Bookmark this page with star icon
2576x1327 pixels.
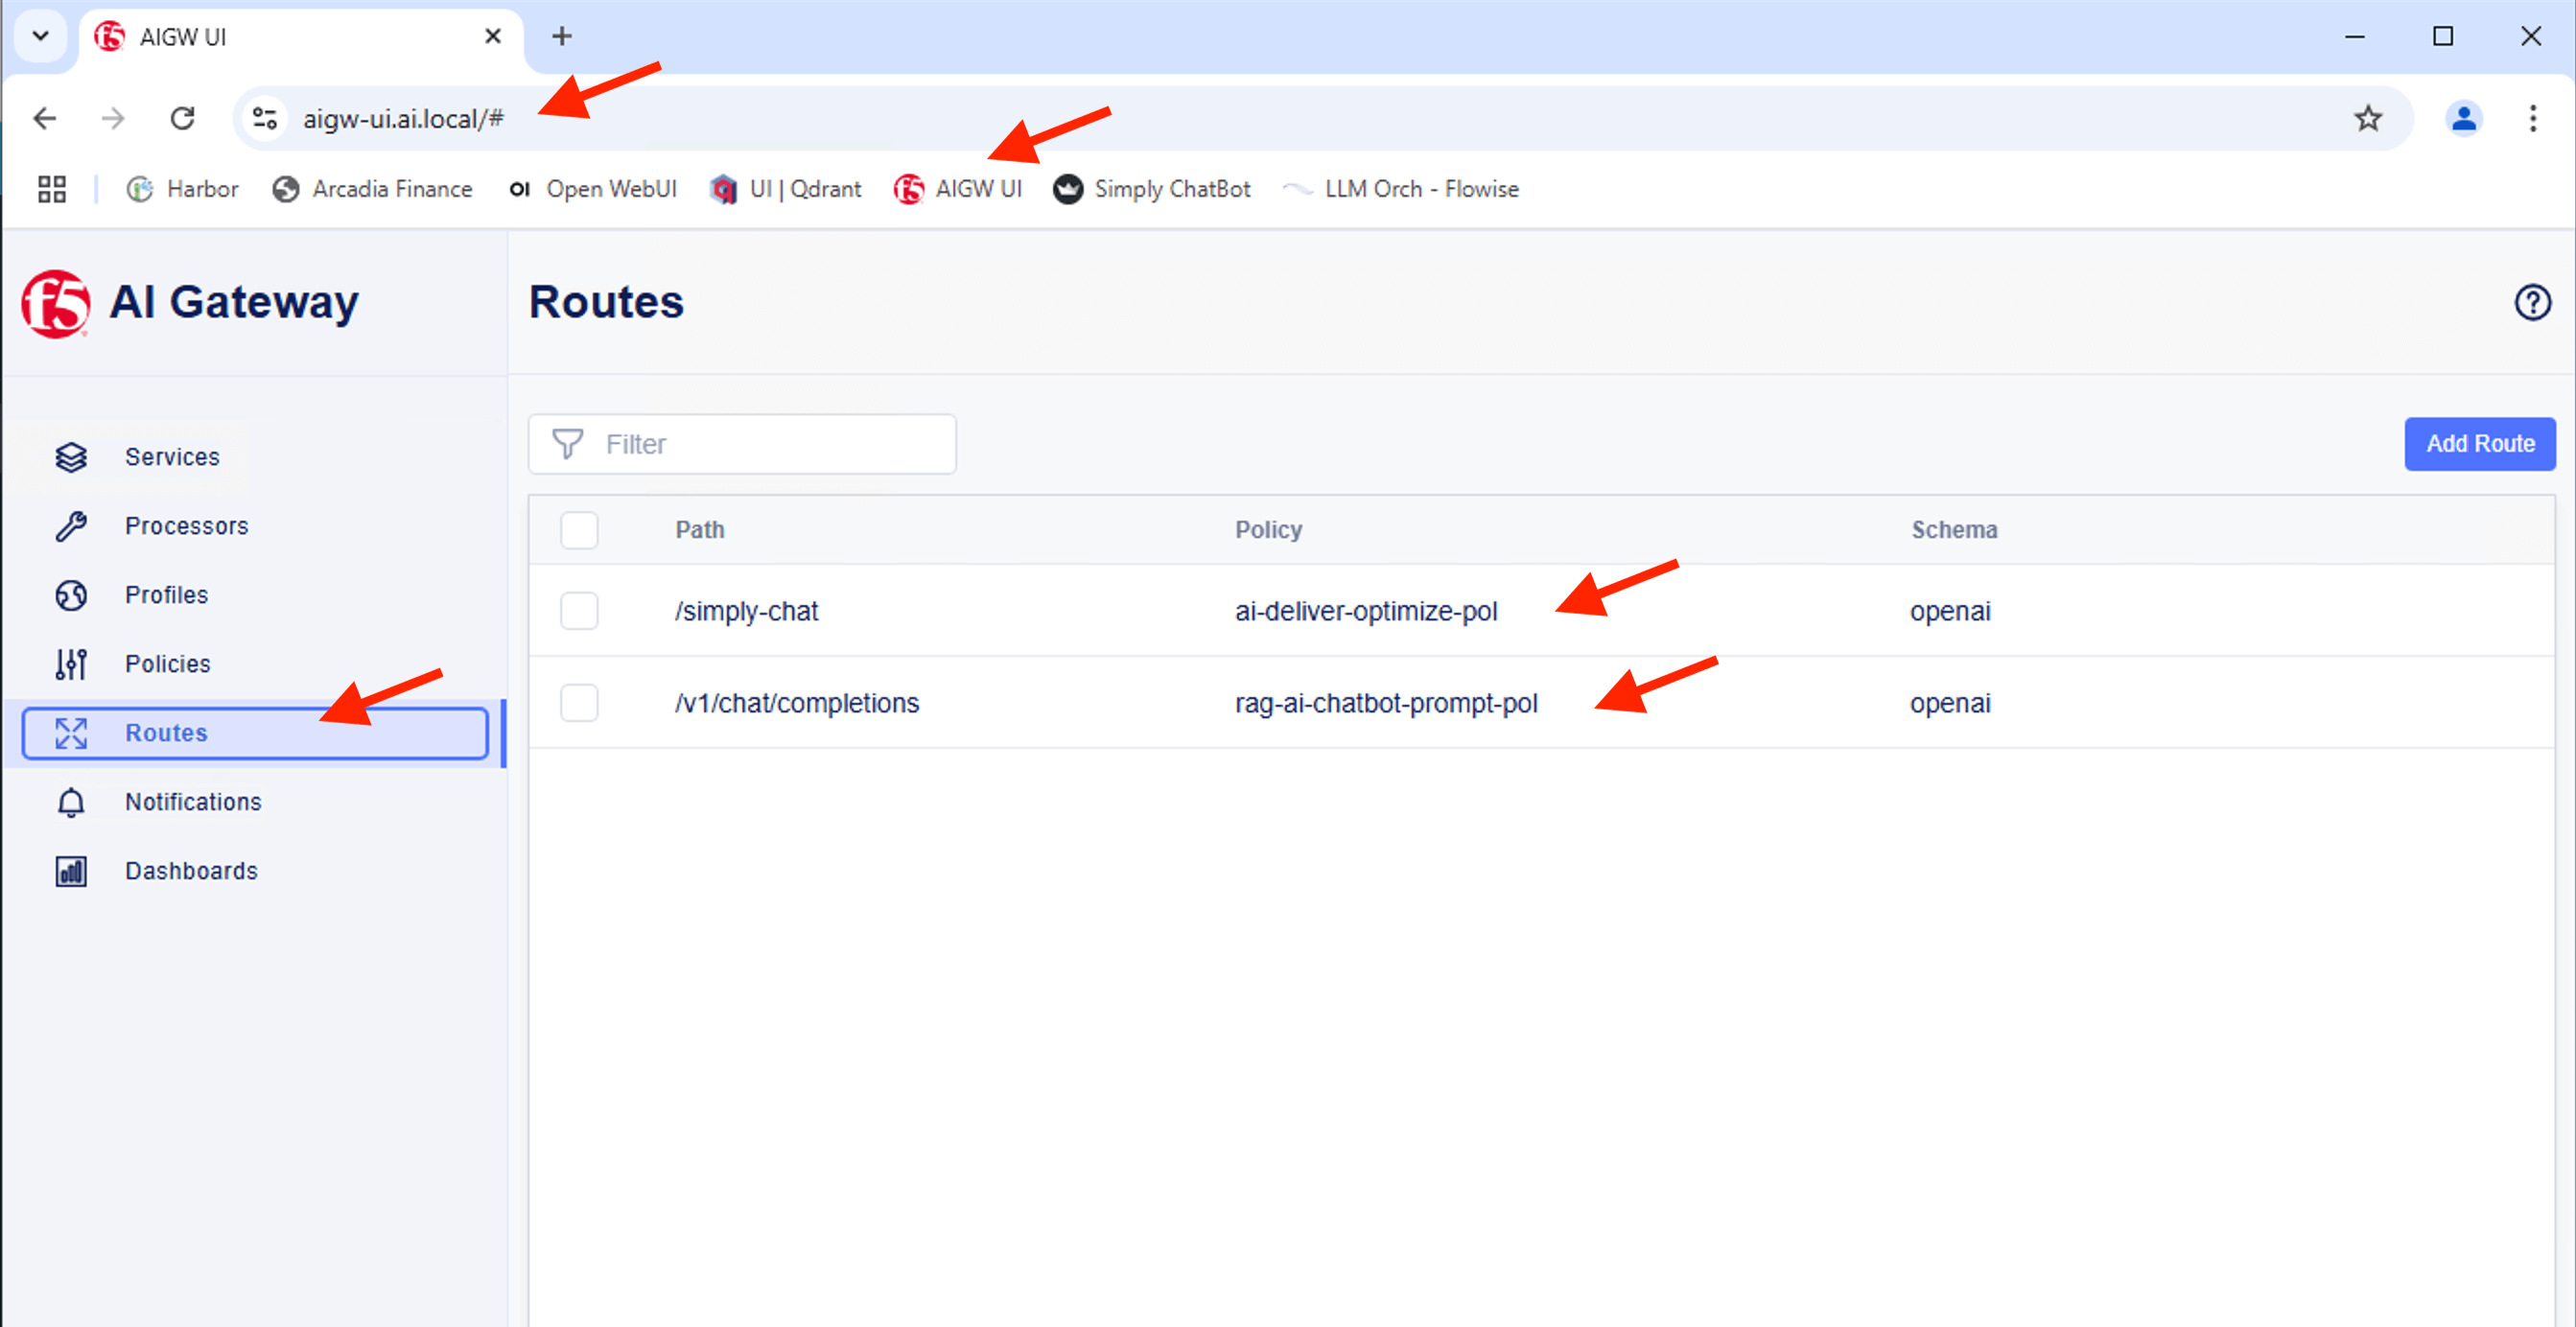(2367, 119)
